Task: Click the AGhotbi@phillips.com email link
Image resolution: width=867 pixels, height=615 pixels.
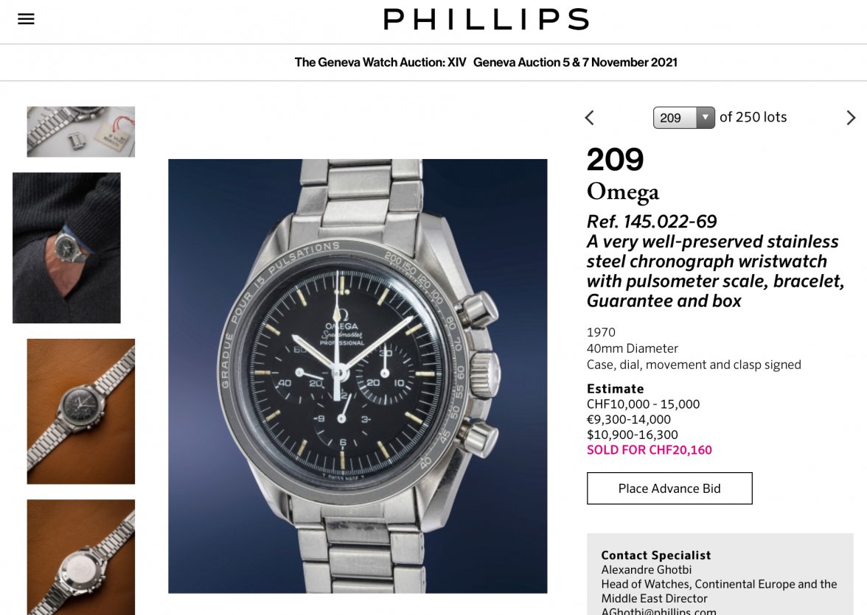Action: (x=658, y=611)
